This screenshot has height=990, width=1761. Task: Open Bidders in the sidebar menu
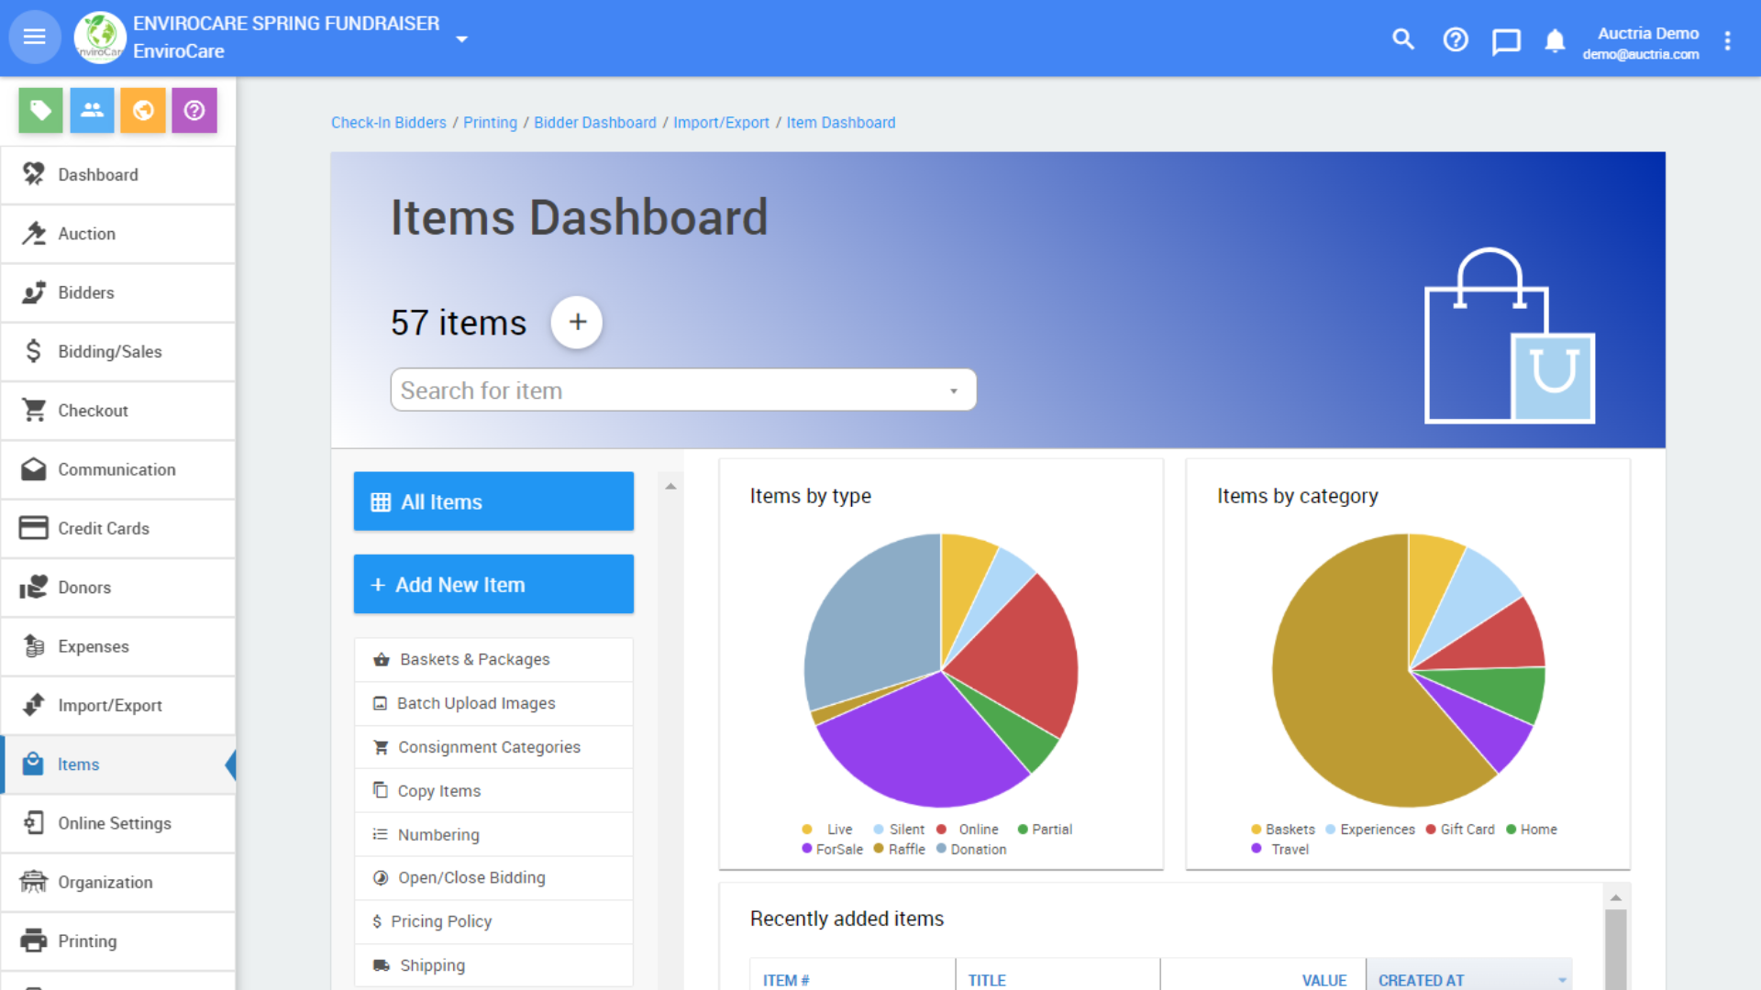click(86, 293)
